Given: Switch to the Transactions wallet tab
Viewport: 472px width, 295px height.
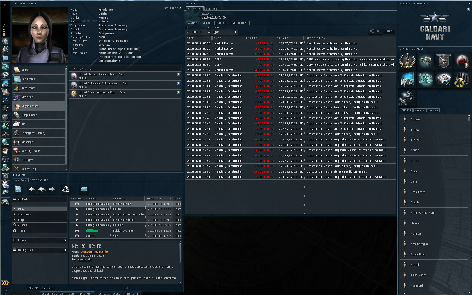Looking at the screenshot, I should [x=239, y=23].
